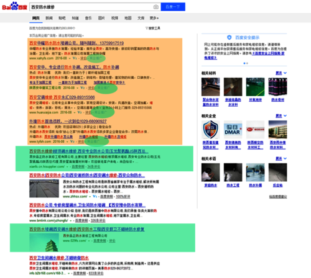Open the ad title ending 029-68090927
This screenshot has height=278, width=311.
coord(68,121)
